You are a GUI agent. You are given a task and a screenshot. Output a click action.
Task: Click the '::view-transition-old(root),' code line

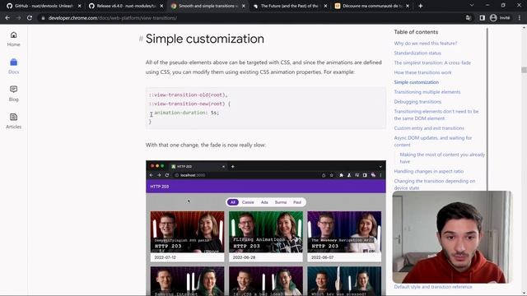(189, 95)
